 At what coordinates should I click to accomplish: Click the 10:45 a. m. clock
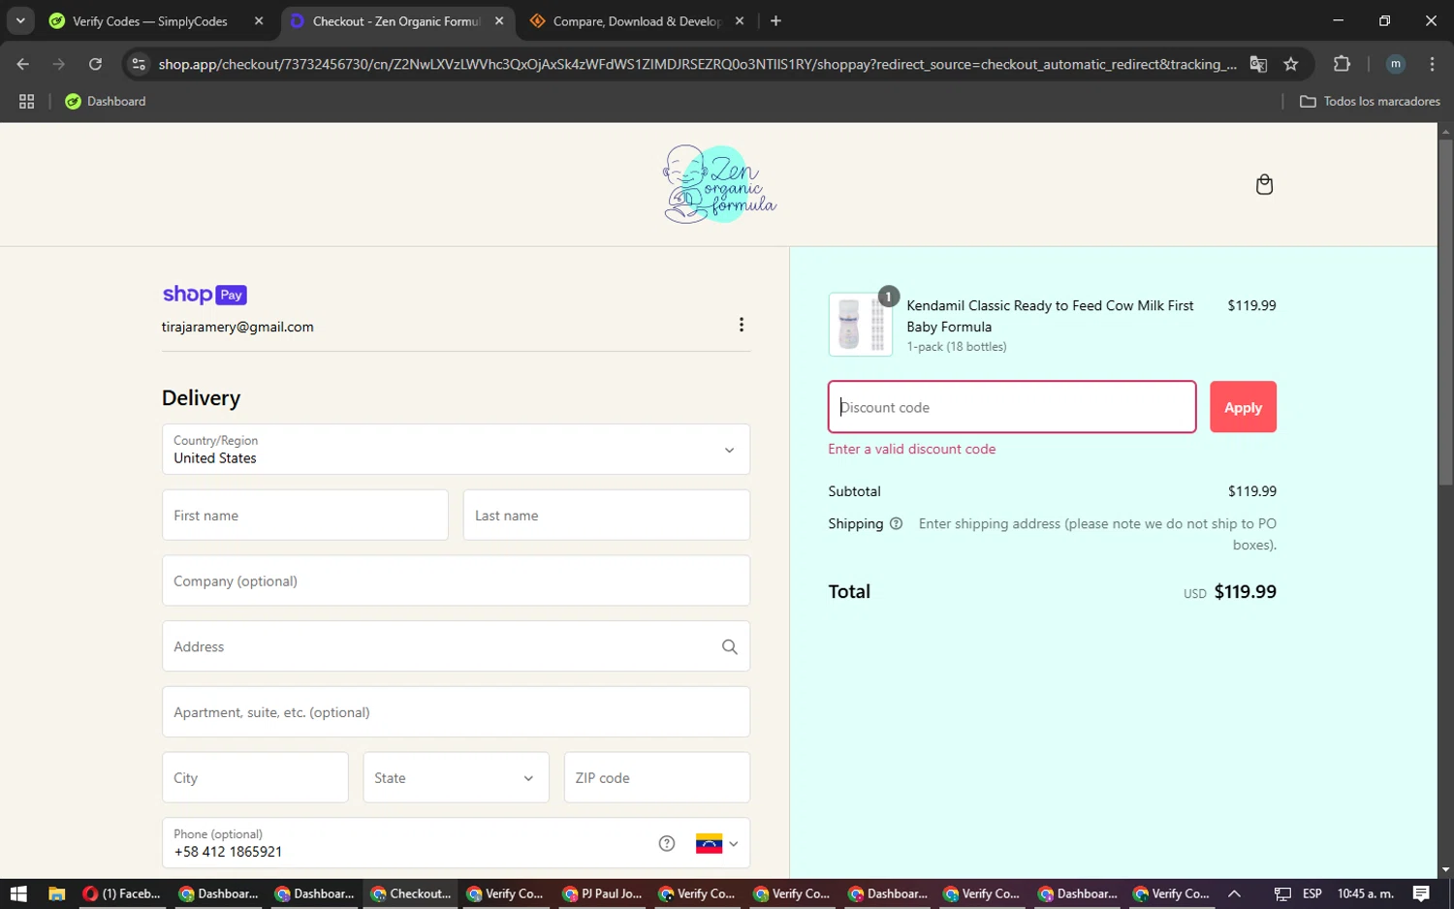coord(1365,893)
